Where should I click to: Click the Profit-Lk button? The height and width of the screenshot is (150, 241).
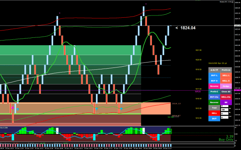click(x=226, y=70)
